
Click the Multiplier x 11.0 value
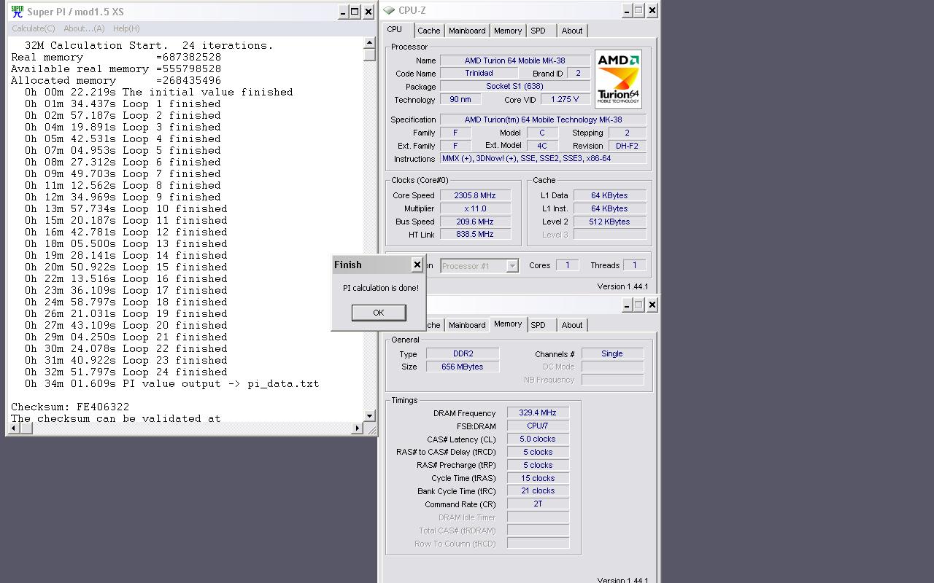[474, 208]
